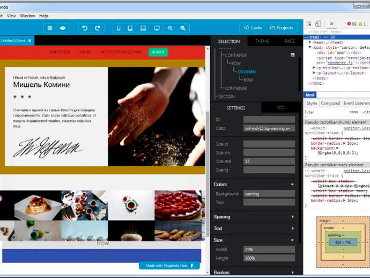
Task: Switch to the THEME panel tab
Action: coord(262,41)
